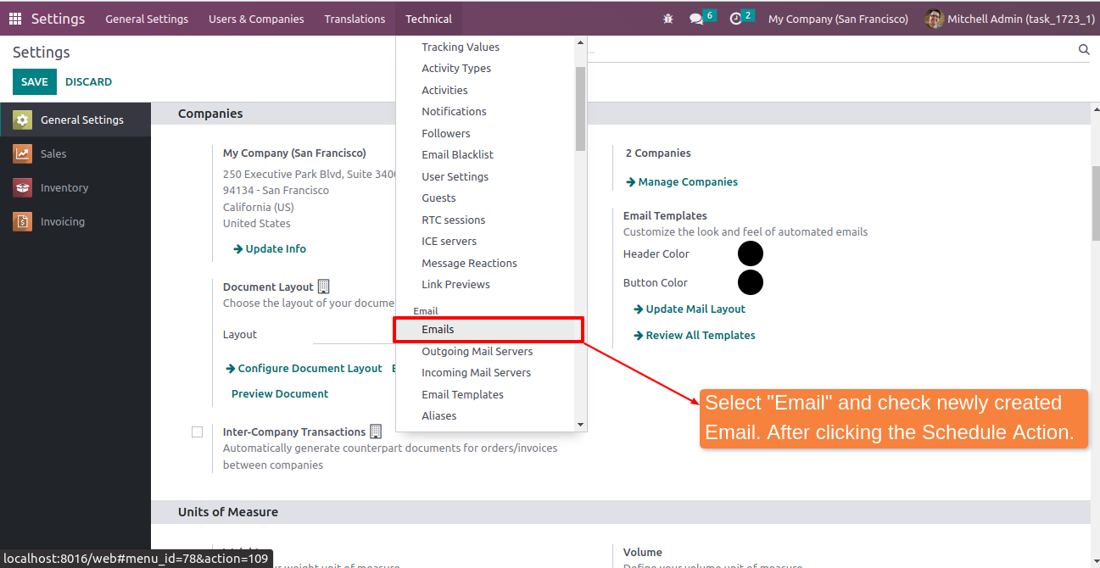Click the General Settings gear icon
Screen dimensions: 1100x568
point(22,120)
